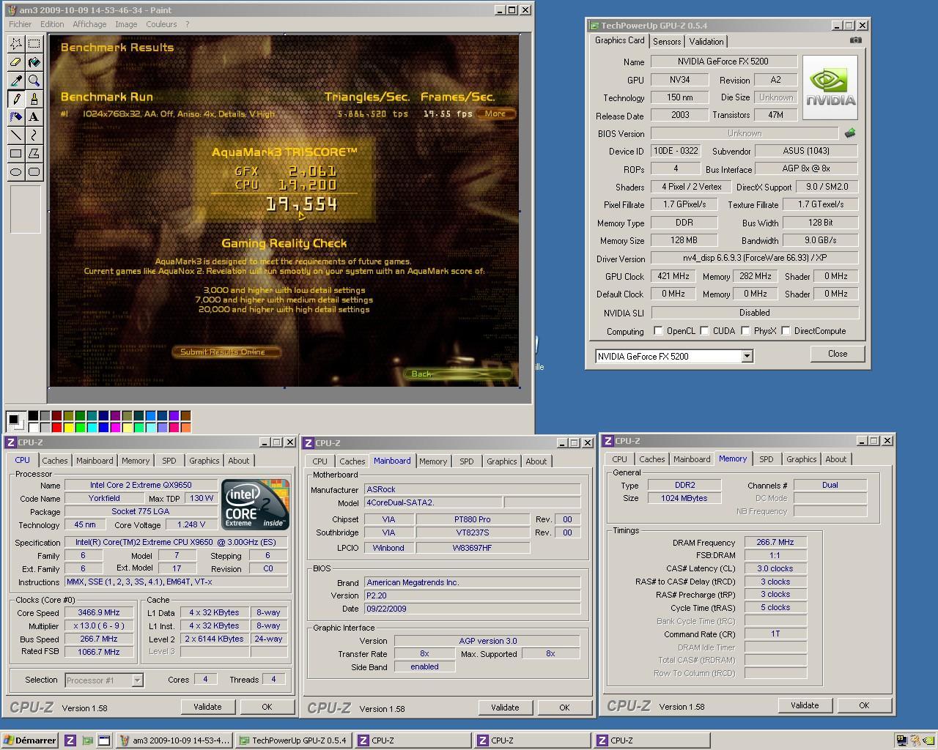This screenshot has height=750, width=938.
Task: Open the Edition menu in Paint
Action: (x=52, y=24)
